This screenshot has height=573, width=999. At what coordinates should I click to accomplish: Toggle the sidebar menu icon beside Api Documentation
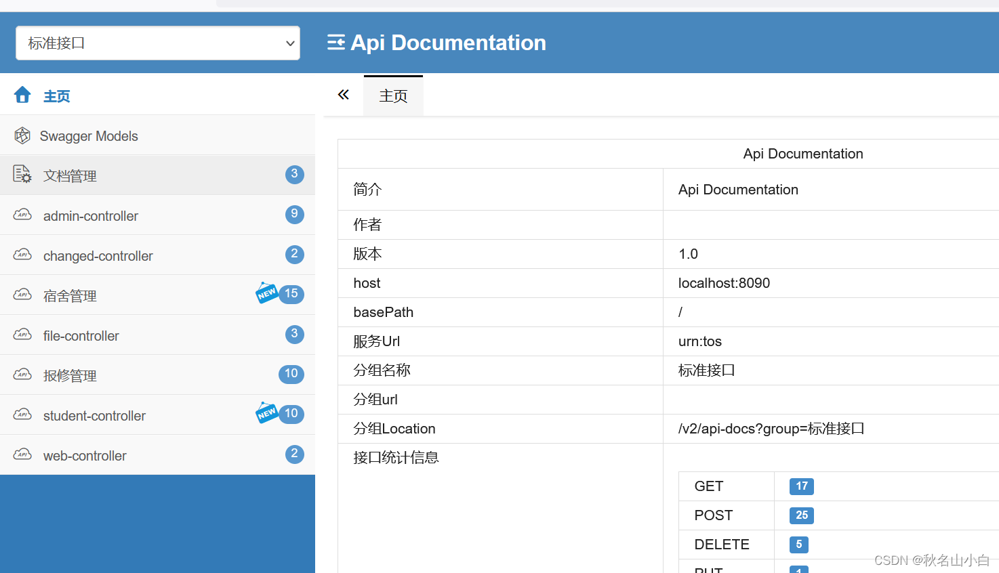[x=336, y=43]
